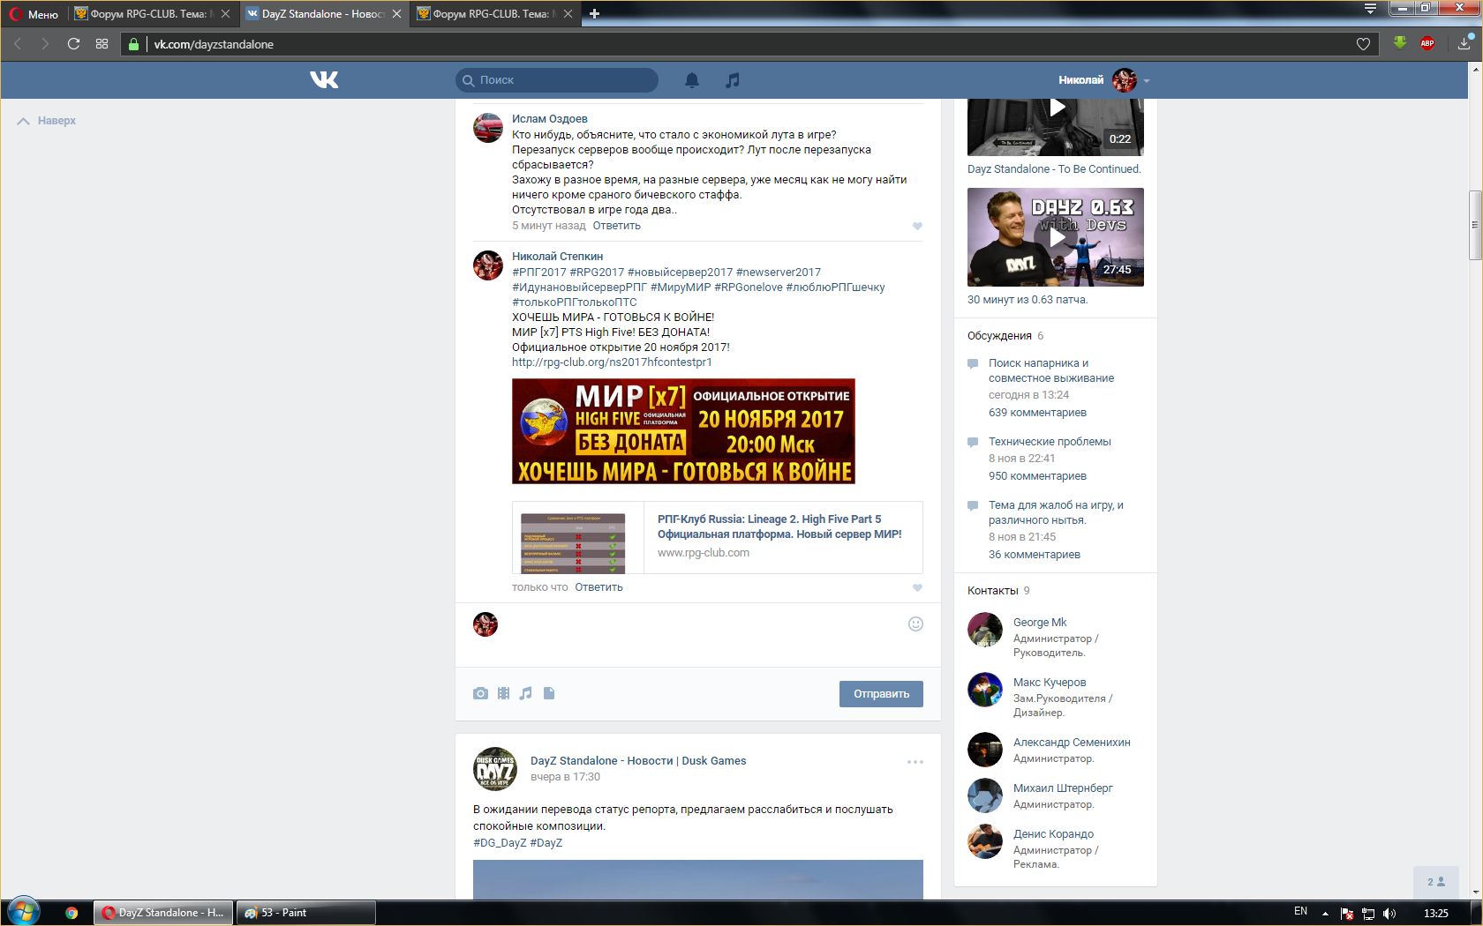Reply to Ислам Оздоев's comment
This screenshot has width=1483, height=926.
pos(616,226)
